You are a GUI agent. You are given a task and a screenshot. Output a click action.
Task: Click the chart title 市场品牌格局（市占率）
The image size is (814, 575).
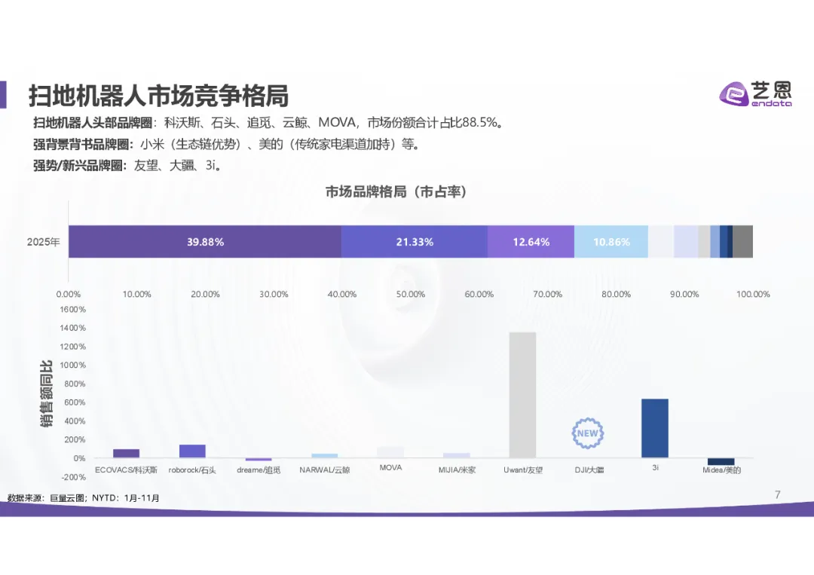point(396,192)
